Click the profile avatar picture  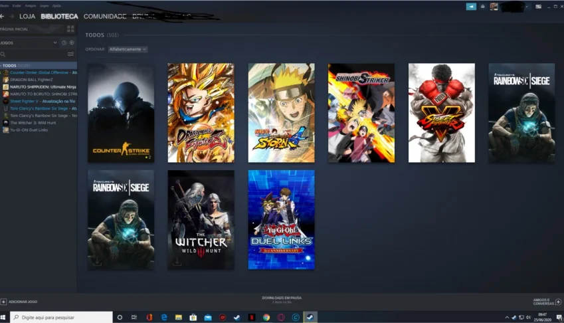pos(494,7)
